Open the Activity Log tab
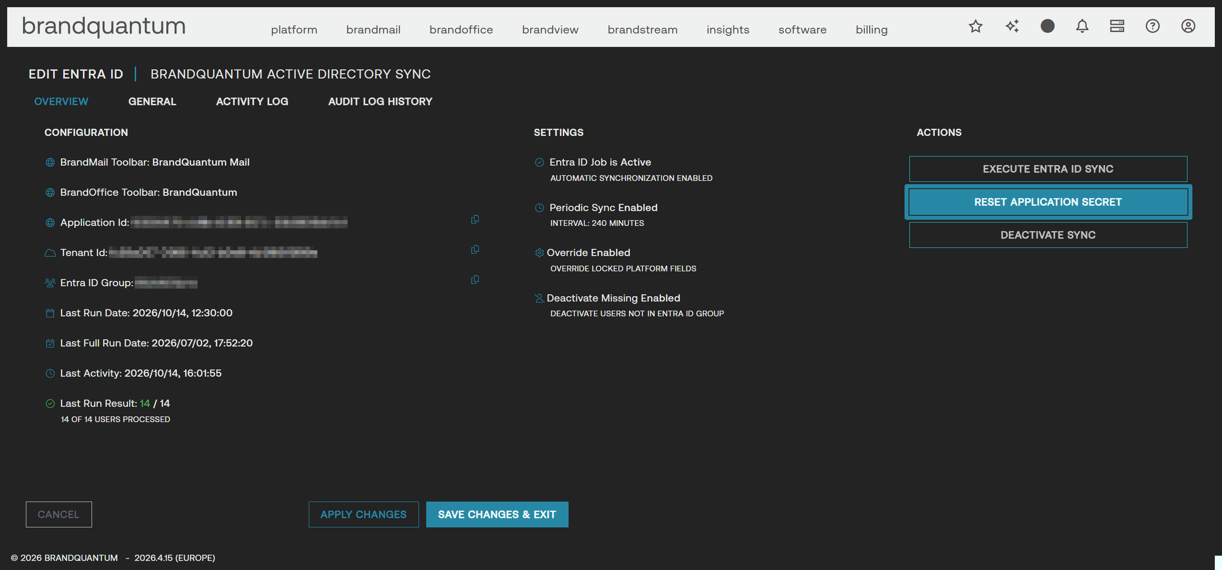Screen dimensions: 1222x570 point(252,101)
